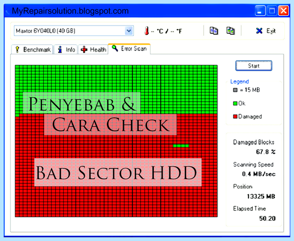Click the blue X Exit icon
The image size is (294, 241).
[259, 30]
